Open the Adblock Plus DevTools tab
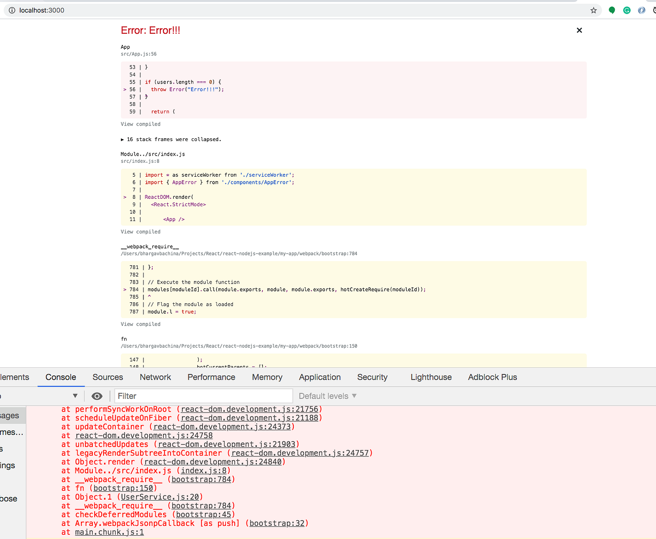 coord(492,377)
